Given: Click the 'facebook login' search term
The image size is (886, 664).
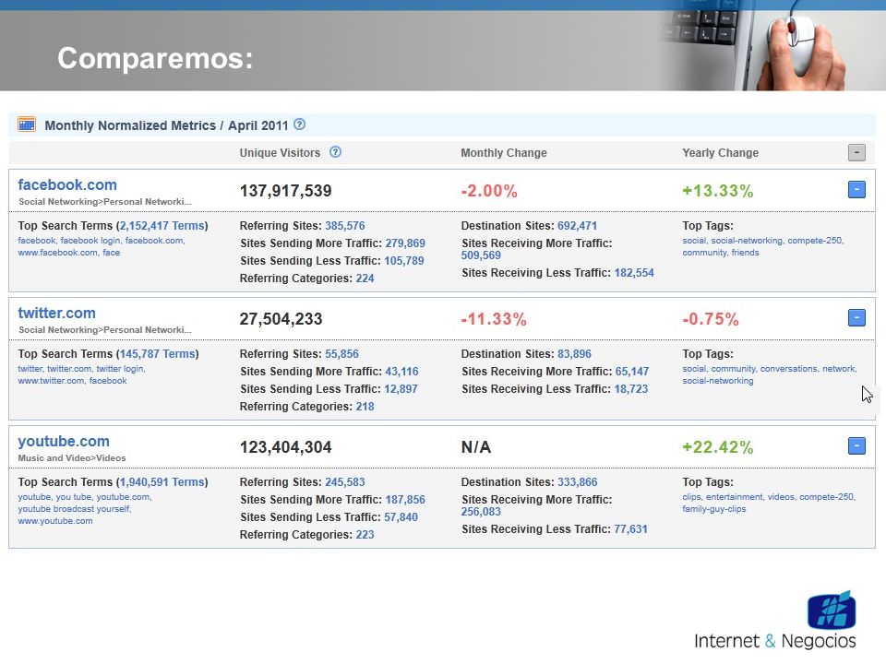Looking at the screenshot, I should point(90,241).
